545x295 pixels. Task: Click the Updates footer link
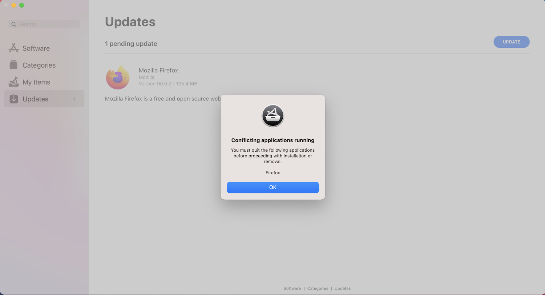[343, 288]
